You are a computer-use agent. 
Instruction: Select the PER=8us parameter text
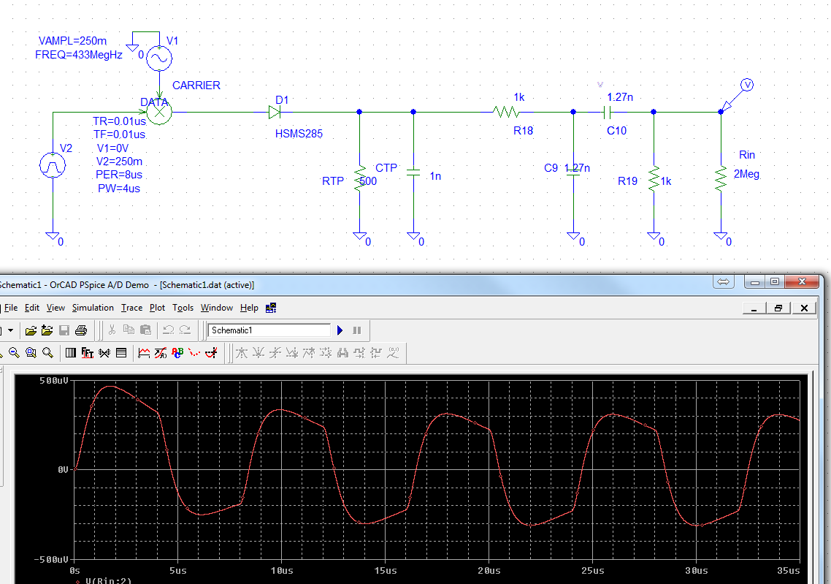[119, 175]
